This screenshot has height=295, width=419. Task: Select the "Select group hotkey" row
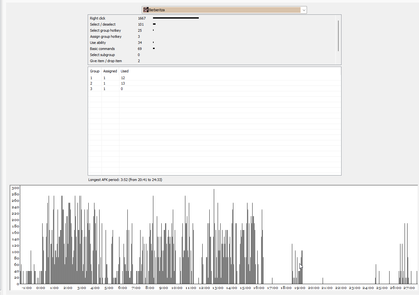coord(212,30)
